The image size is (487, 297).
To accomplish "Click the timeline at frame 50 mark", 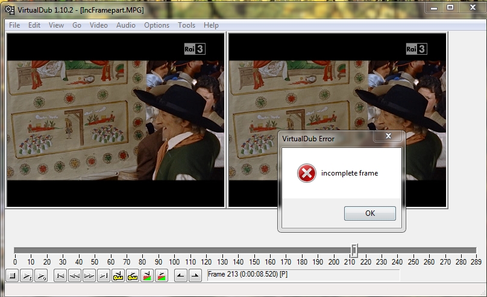I will click(x=95, y=262).
